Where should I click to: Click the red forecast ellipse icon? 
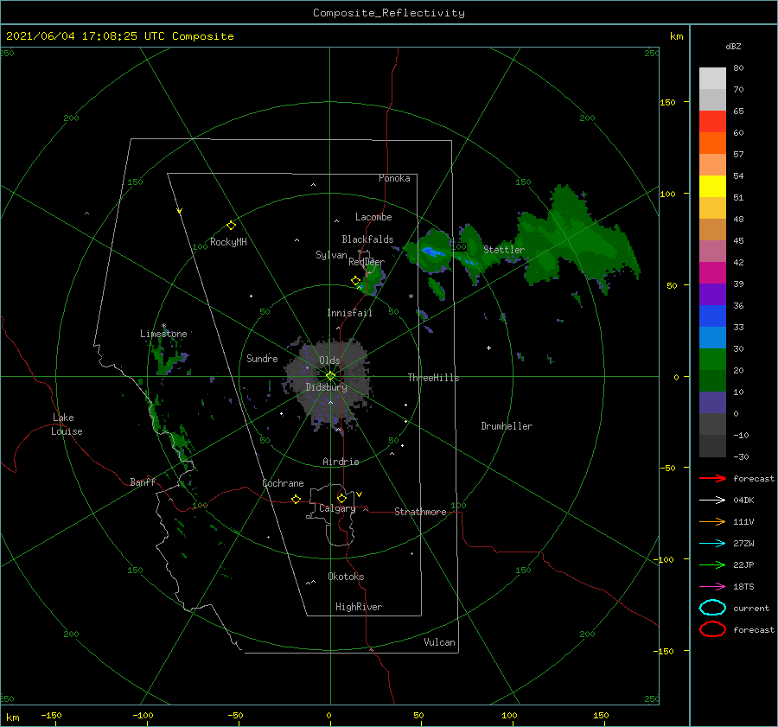(x=712, y=629)
